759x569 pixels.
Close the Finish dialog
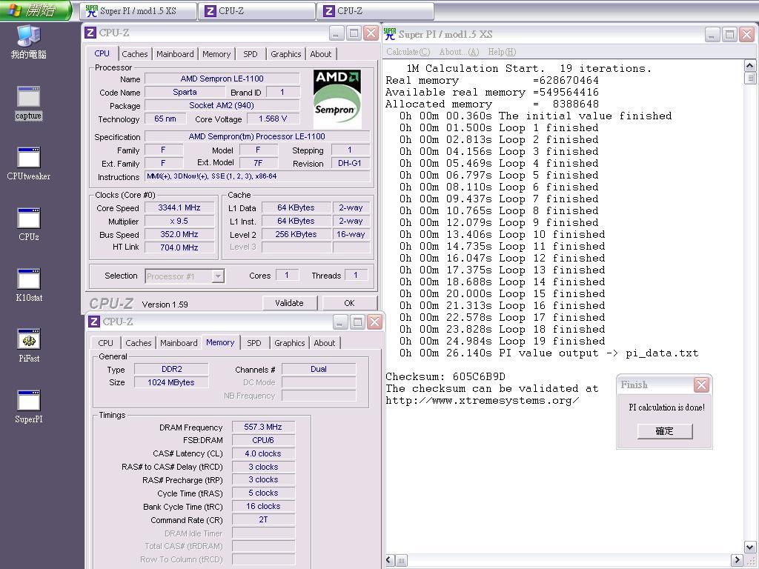coord(701,385)
